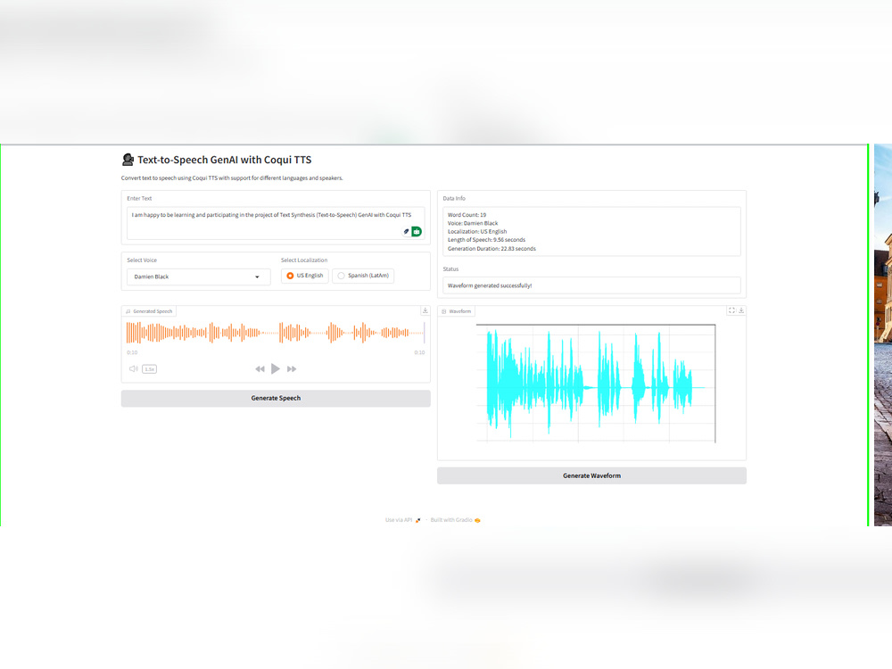Click into the Enter Text input field
The width and height of the screenshot is (892, 669).
276,223
